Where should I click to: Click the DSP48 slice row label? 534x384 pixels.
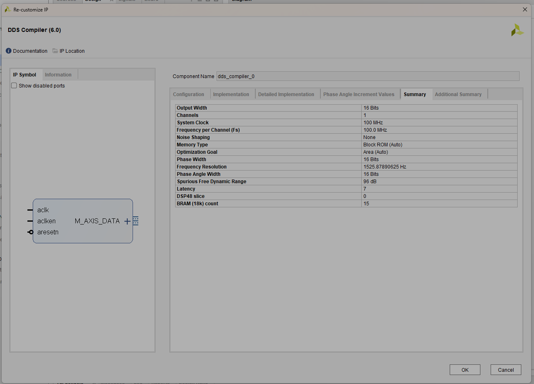(191, 196)
